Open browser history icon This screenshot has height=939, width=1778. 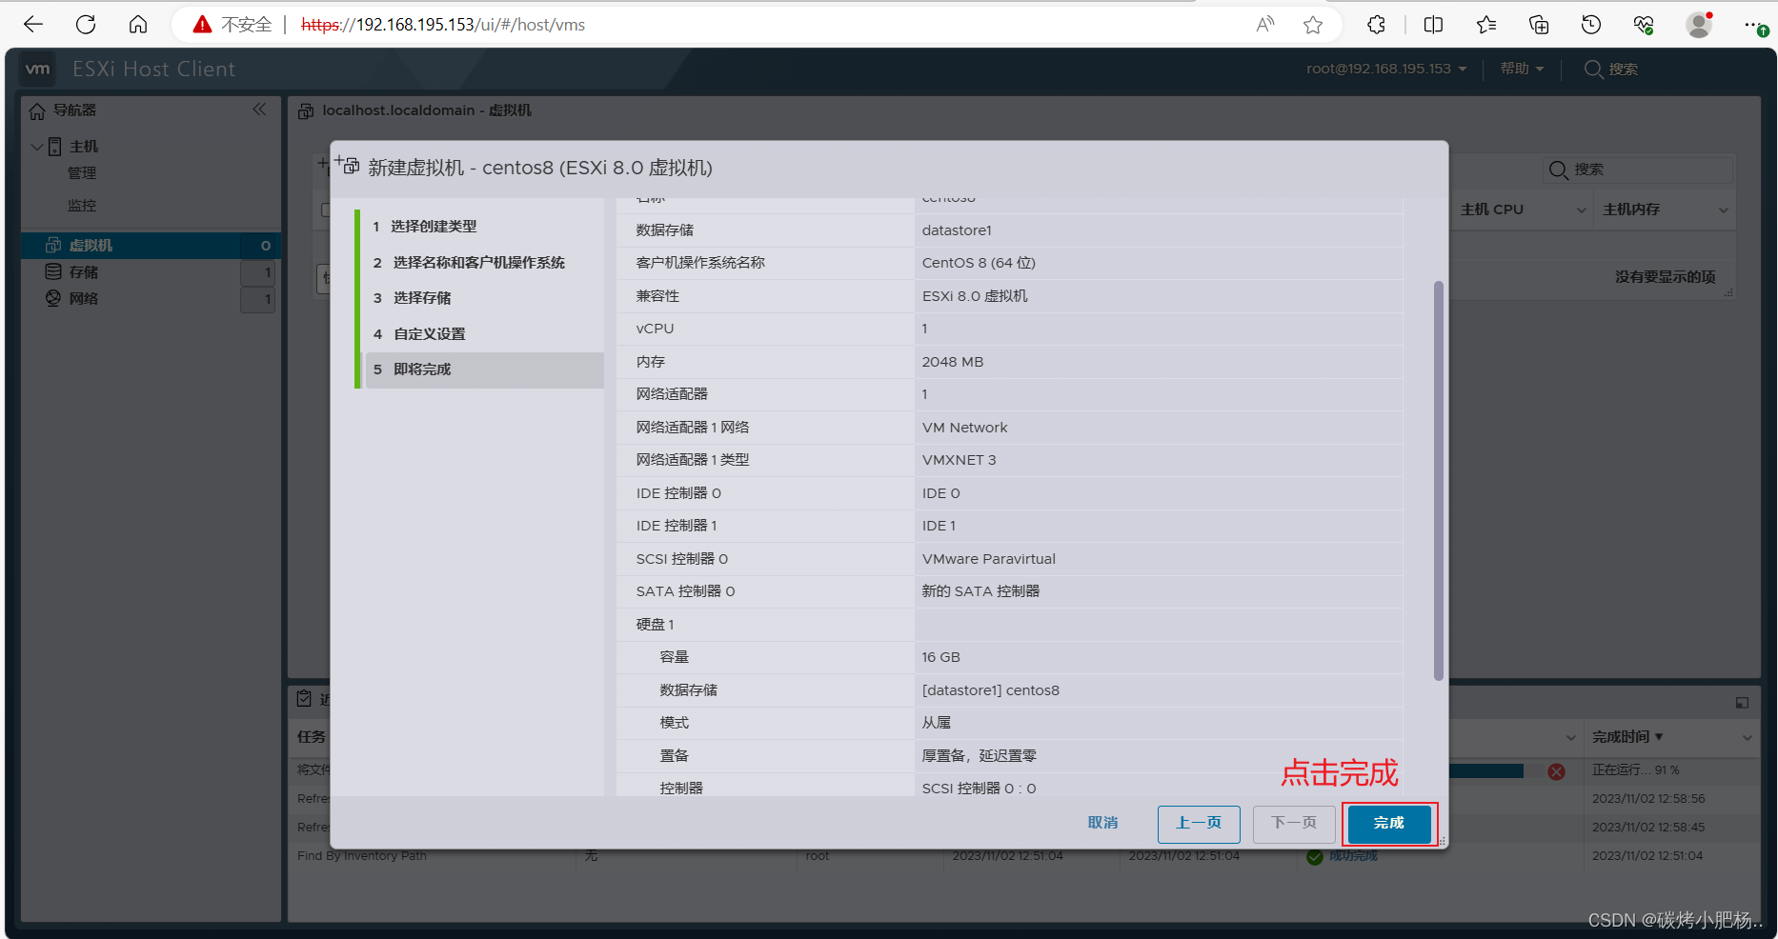[1591, 25]
